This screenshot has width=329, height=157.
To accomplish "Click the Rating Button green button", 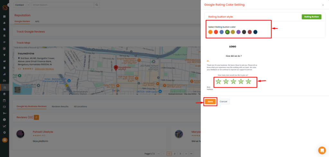I will pos(311,17).
